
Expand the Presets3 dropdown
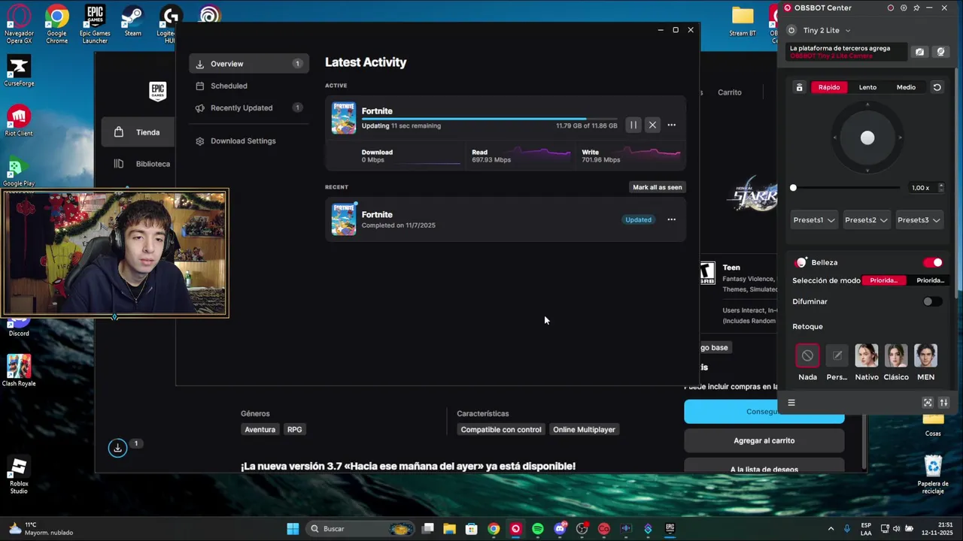[x=919, y=220]
